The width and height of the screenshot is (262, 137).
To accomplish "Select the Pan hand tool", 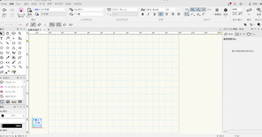I will click(x=8, y=33).
